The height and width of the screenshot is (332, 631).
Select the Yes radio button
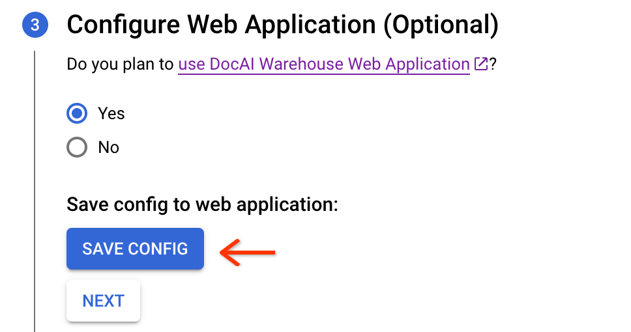click(x=77, y=113)
